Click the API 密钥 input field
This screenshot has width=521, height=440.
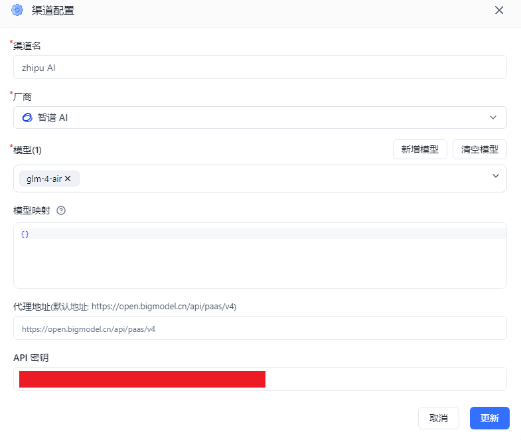(385, 379)
